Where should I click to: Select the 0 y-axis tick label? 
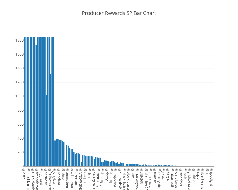tap(23, 166)
